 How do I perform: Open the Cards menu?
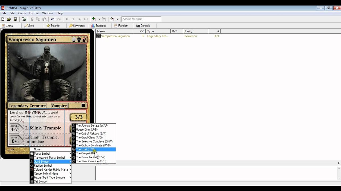click(22, 13)
